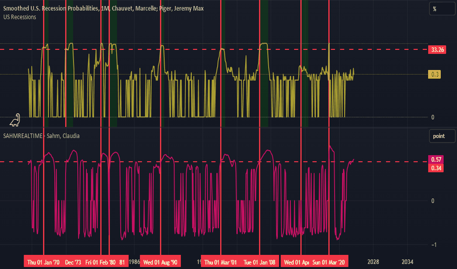
Task: Select the 0.3 yellow price label
Action: pyautogui.click(x=434, y=74)
